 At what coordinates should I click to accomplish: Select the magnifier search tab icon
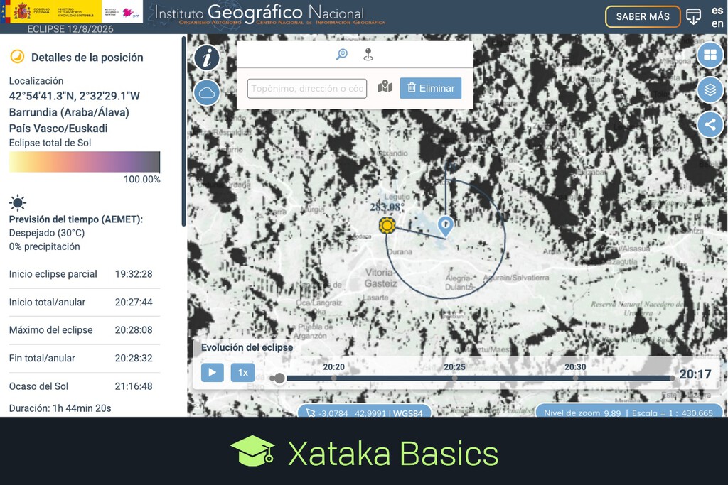coord(342,55)
